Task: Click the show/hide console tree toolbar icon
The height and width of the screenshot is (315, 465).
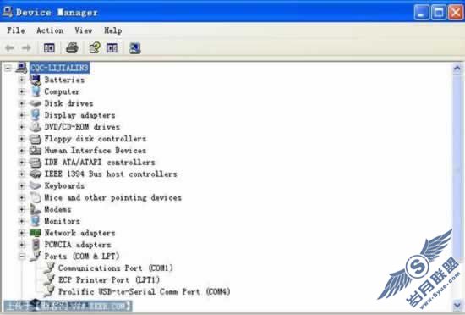Action: (49, 47)
